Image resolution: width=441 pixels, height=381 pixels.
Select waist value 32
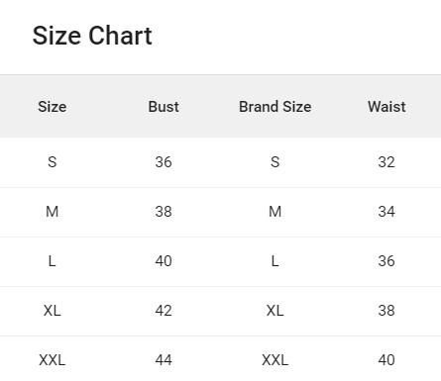point(386,162)
